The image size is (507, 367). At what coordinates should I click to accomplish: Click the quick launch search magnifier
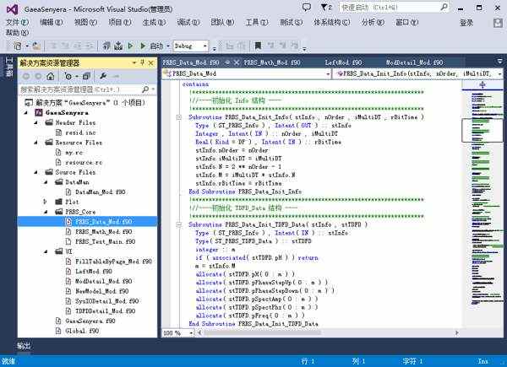click(x=444, y=7)
